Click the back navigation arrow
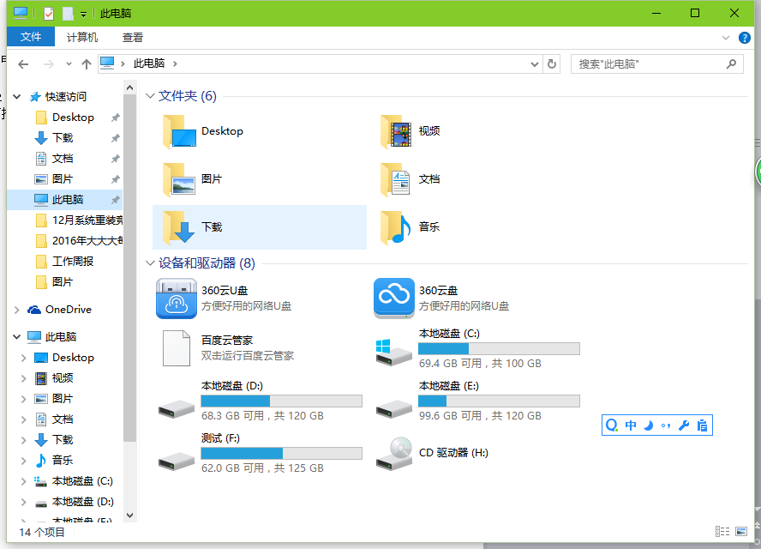 click(x=23, y=63)
